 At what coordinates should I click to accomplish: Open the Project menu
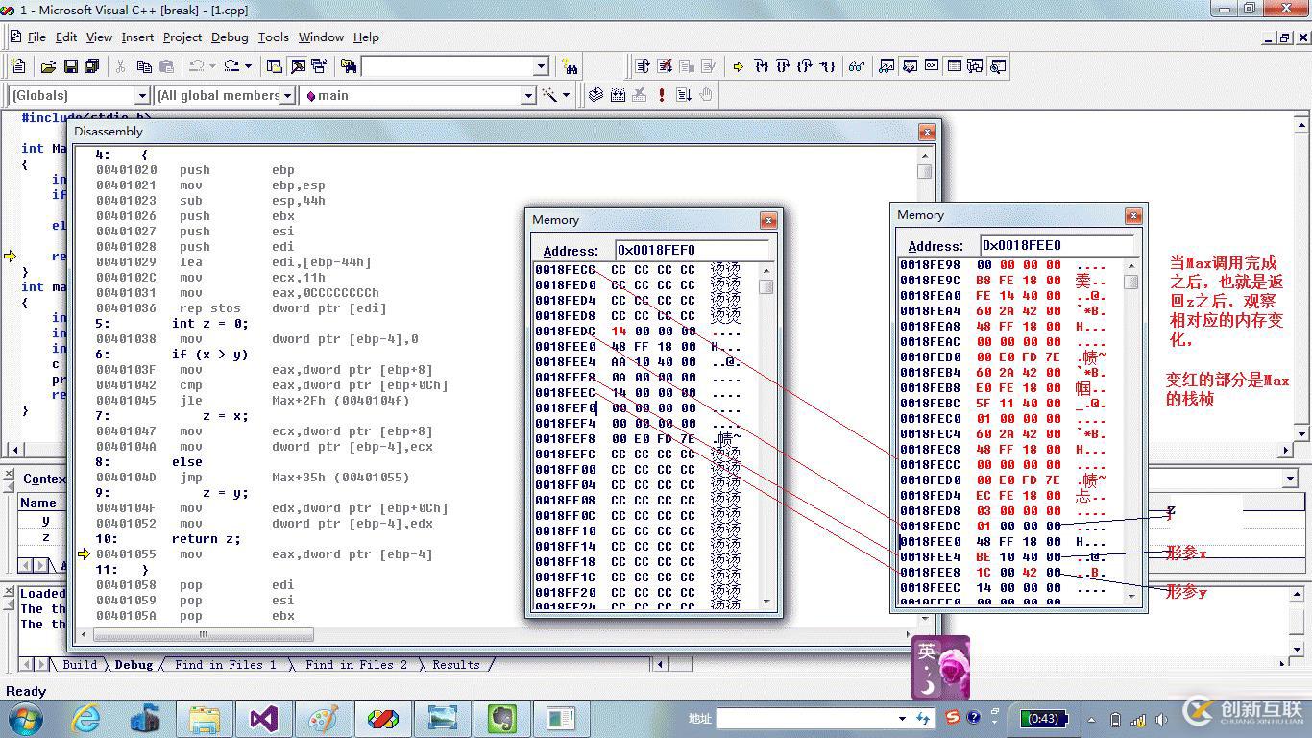(182, 37)
